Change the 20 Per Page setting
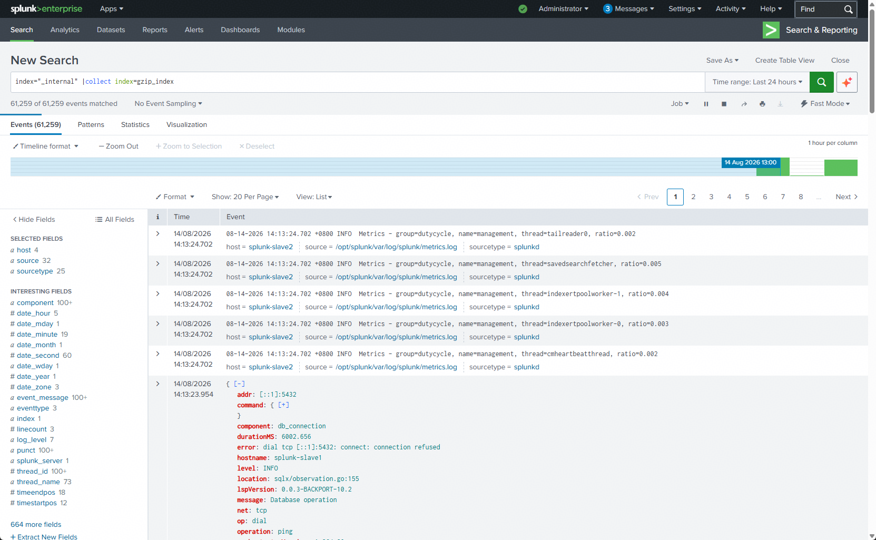 (245, 197)
